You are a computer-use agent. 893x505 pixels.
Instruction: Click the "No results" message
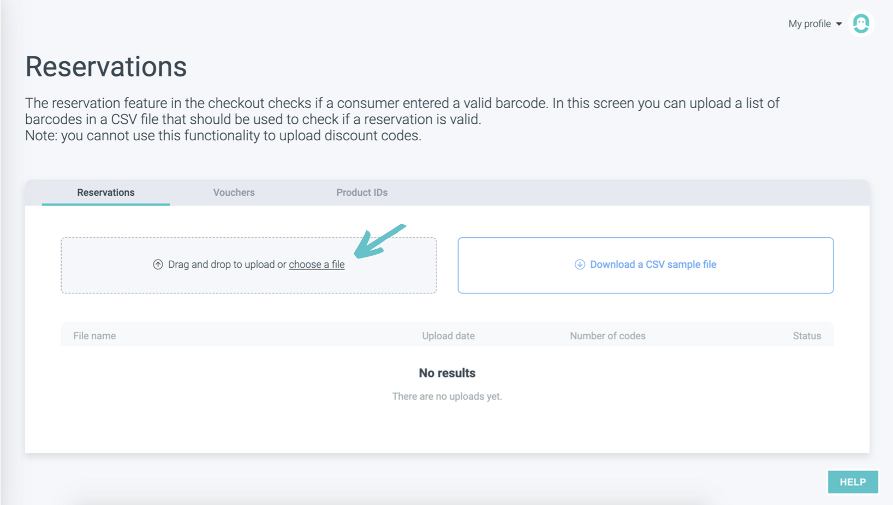coord(447,373)
